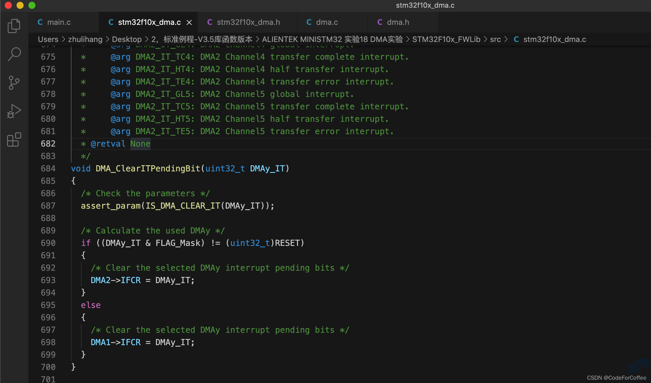Expand the Desktop breadcrumb segment

pyautogui.click(x=127, y=39)
